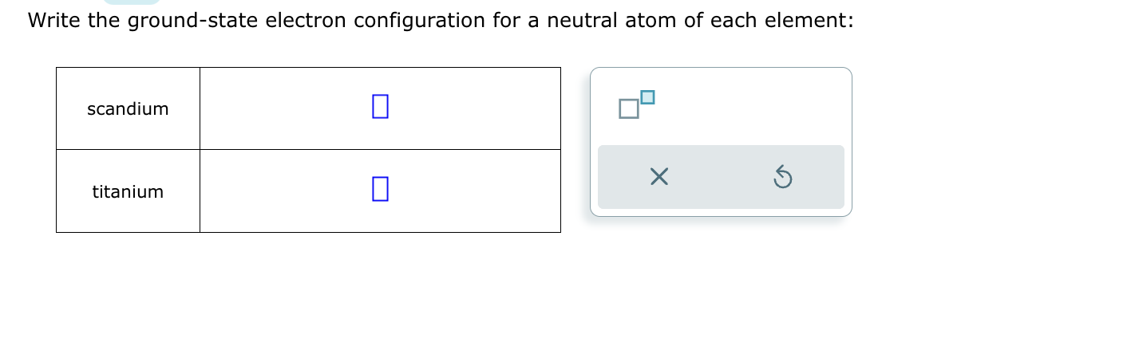Image resolution: width=1143 pixels, height=354 pixels.
Task: Click the word "Write" starting the question
Action: 54,21
